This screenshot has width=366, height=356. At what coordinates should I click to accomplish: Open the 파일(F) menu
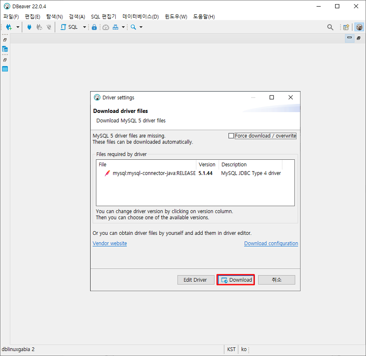11,17
